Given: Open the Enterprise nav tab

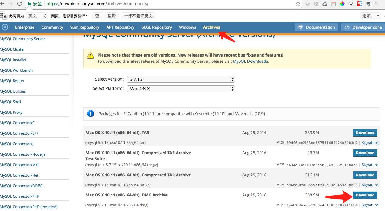Looking at the screenshot, I should pyautogui.click(x=25, y=27).
